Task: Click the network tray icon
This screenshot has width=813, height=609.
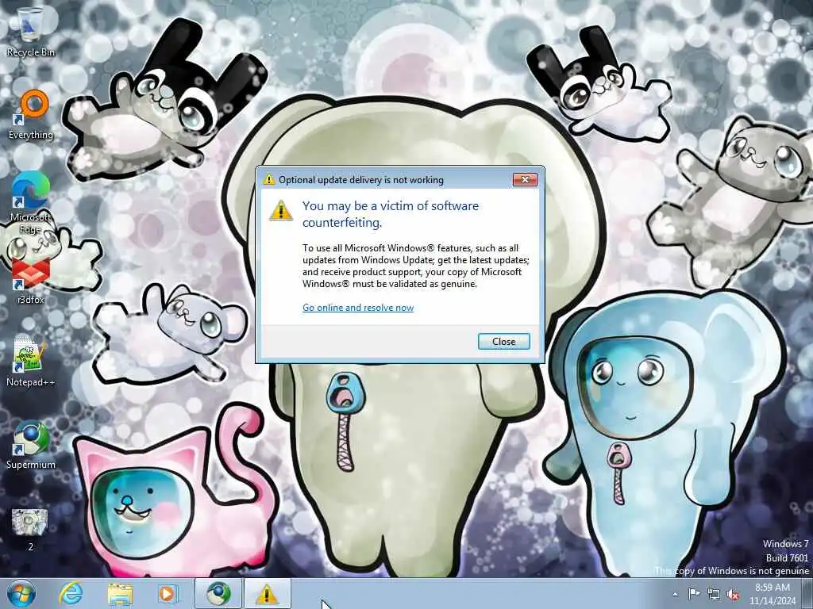Action: coord(714,595)
